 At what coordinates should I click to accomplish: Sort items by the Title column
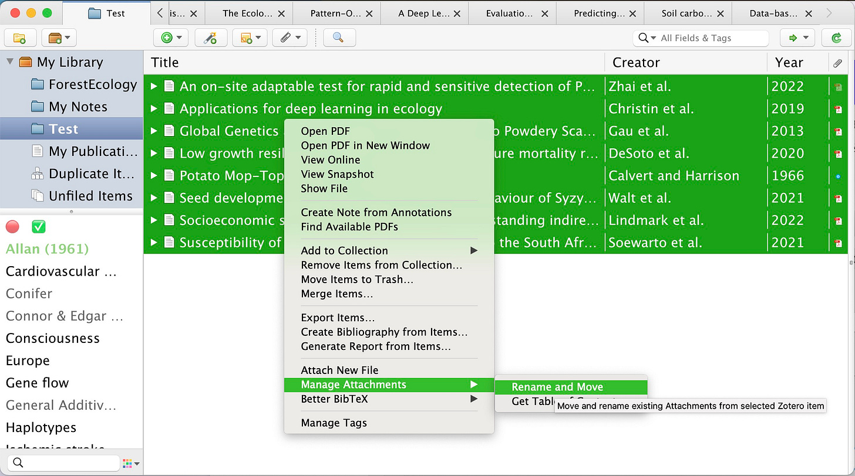(374, 62)
